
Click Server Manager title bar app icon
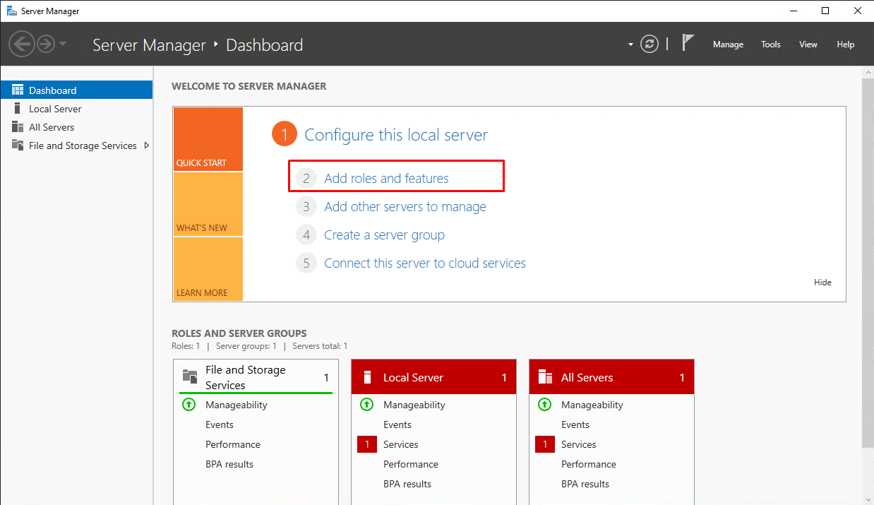tap(11, 11)
